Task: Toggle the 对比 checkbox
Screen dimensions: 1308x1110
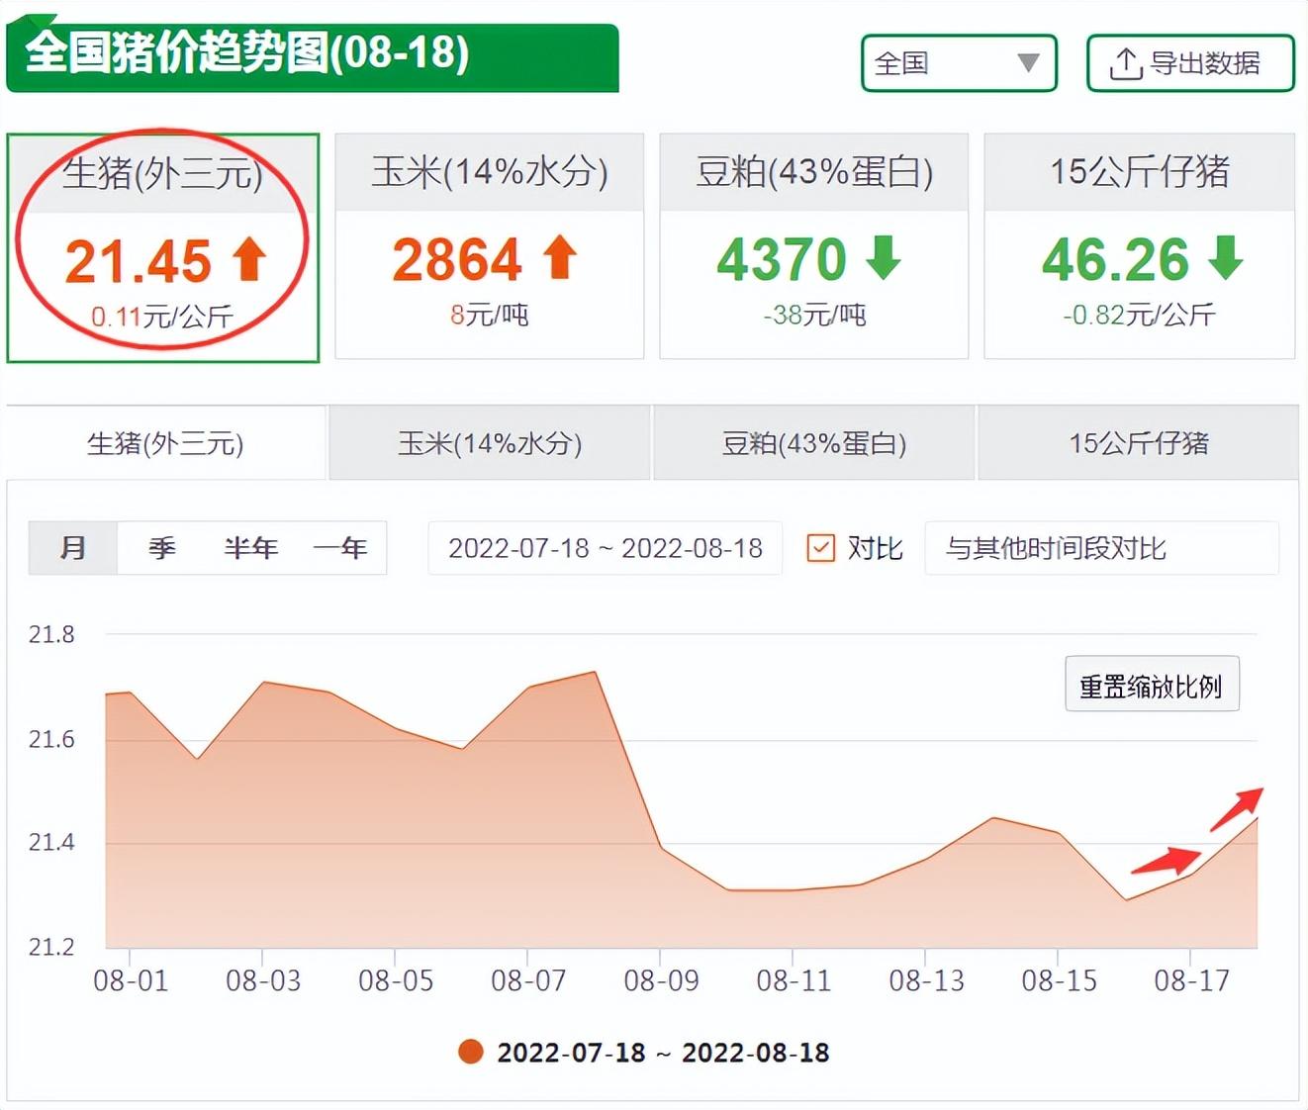Action: pos(821,548)
